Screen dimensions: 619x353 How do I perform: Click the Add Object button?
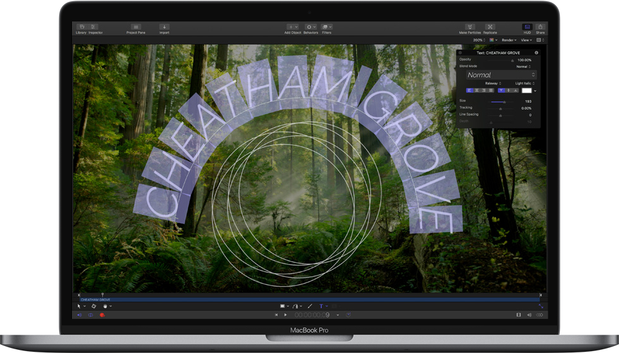pyautogui.click(x=292, y=28)
